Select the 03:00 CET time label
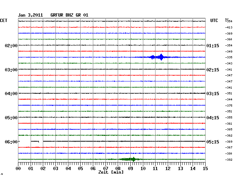This screenshot has width=234, height=178. (x=11, y=70)
